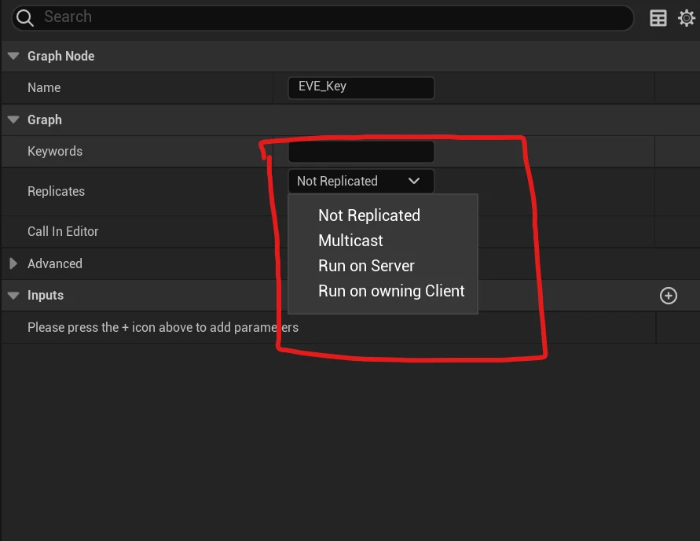
Task: Focus the Search text field
Action: click(314, 17)
